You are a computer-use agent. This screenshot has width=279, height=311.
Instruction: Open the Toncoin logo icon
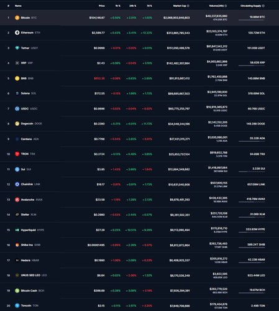coord(17,305)
